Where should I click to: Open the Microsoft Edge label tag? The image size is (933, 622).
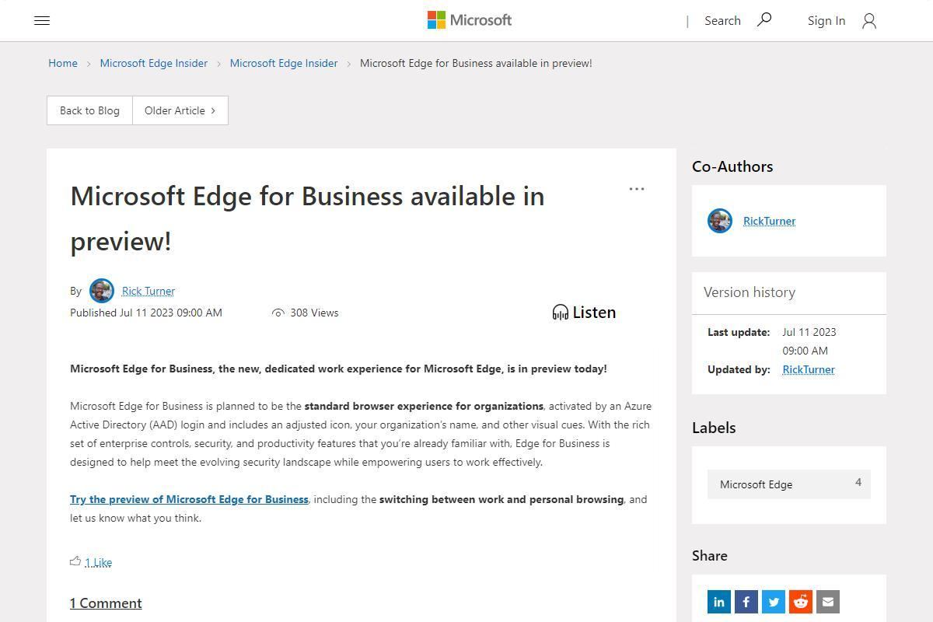point(789,484)
